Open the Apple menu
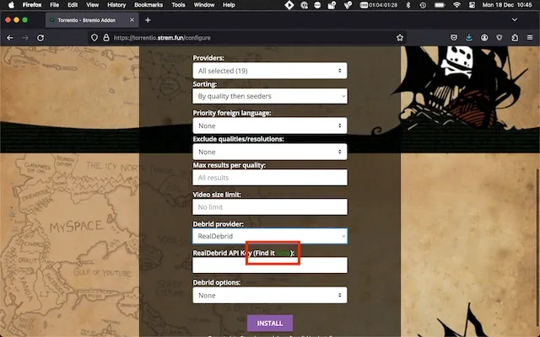Screen dimensions: 540x337 (x=11, y=5)
